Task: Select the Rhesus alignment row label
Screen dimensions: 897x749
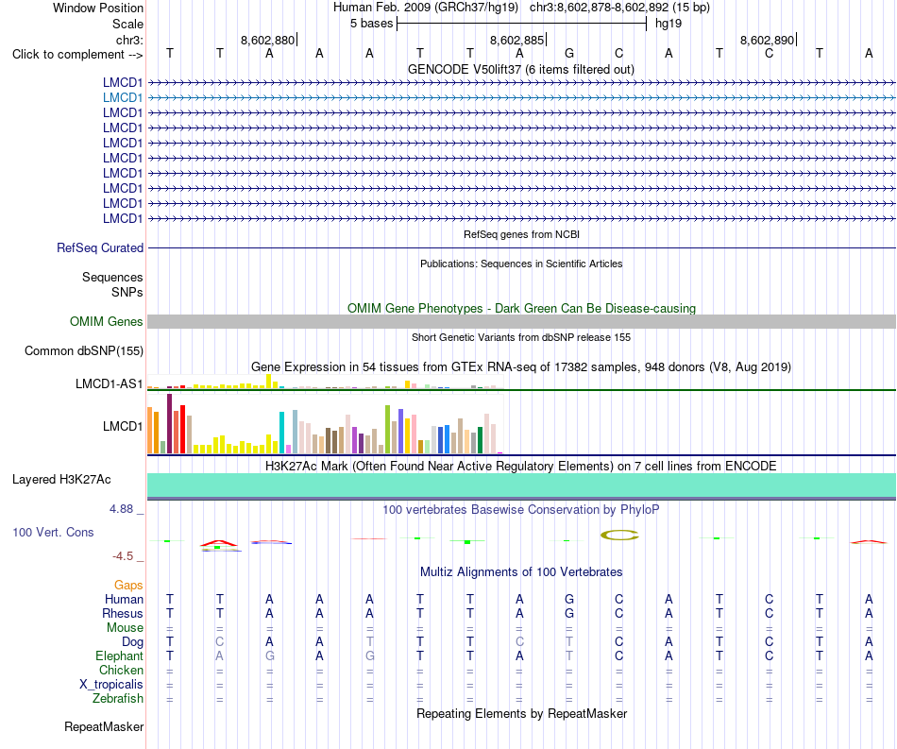Action: click(x=123, y=613)
